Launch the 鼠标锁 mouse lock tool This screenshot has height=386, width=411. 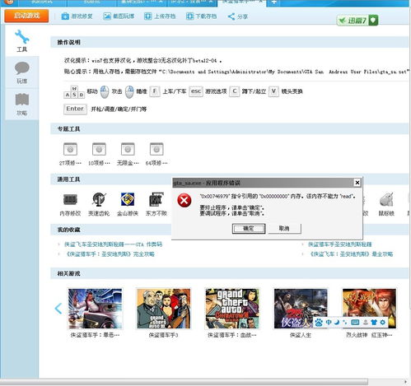pyautogui.click(x=386, y=204)
